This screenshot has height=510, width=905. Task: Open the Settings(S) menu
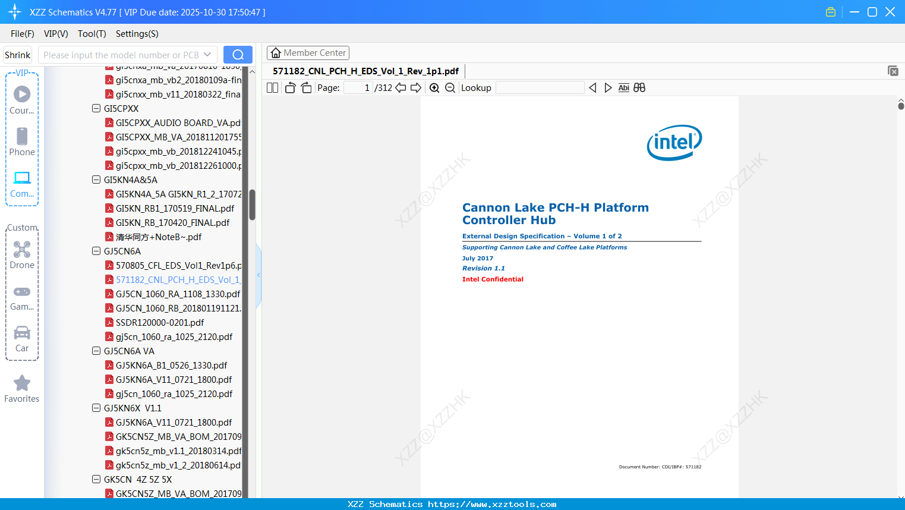pos(137,34)
